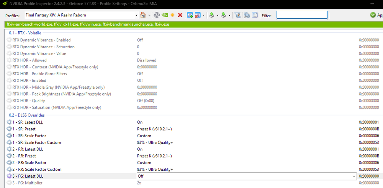This screenshot has width=383, height=188.
Task: Select the 1 - SR: Scale Factor row
Action: pos(193,136)
